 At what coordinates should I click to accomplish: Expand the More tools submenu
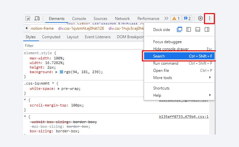tap(179, 77)
